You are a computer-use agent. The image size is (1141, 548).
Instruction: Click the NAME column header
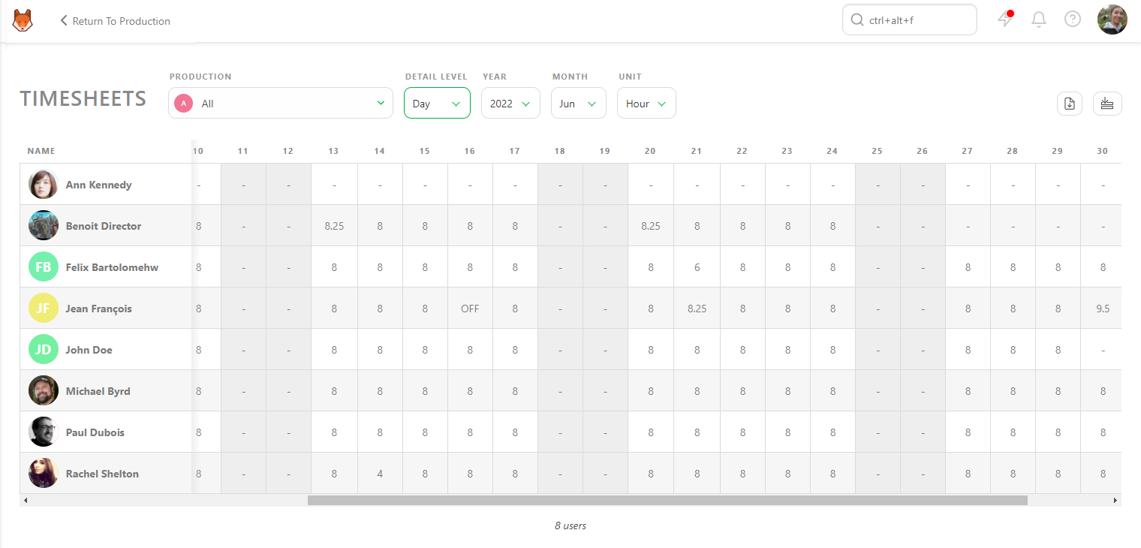41,151
